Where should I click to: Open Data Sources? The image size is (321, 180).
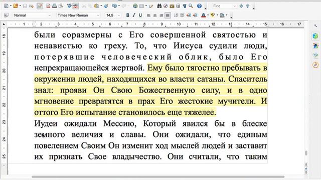coord(178,6)
